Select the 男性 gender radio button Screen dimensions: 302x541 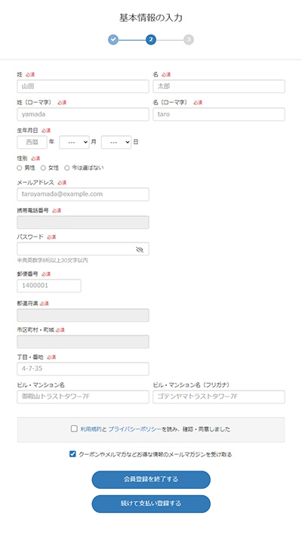(x=20, y=168)
